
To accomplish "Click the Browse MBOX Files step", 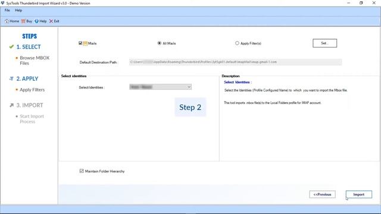I will coord(35,61).
